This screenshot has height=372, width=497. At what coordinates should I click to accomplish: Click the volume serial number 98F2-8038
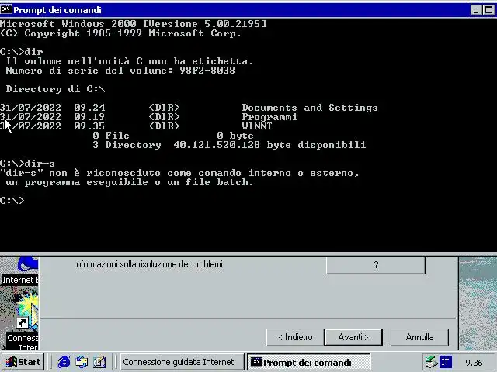coord(207,71)
